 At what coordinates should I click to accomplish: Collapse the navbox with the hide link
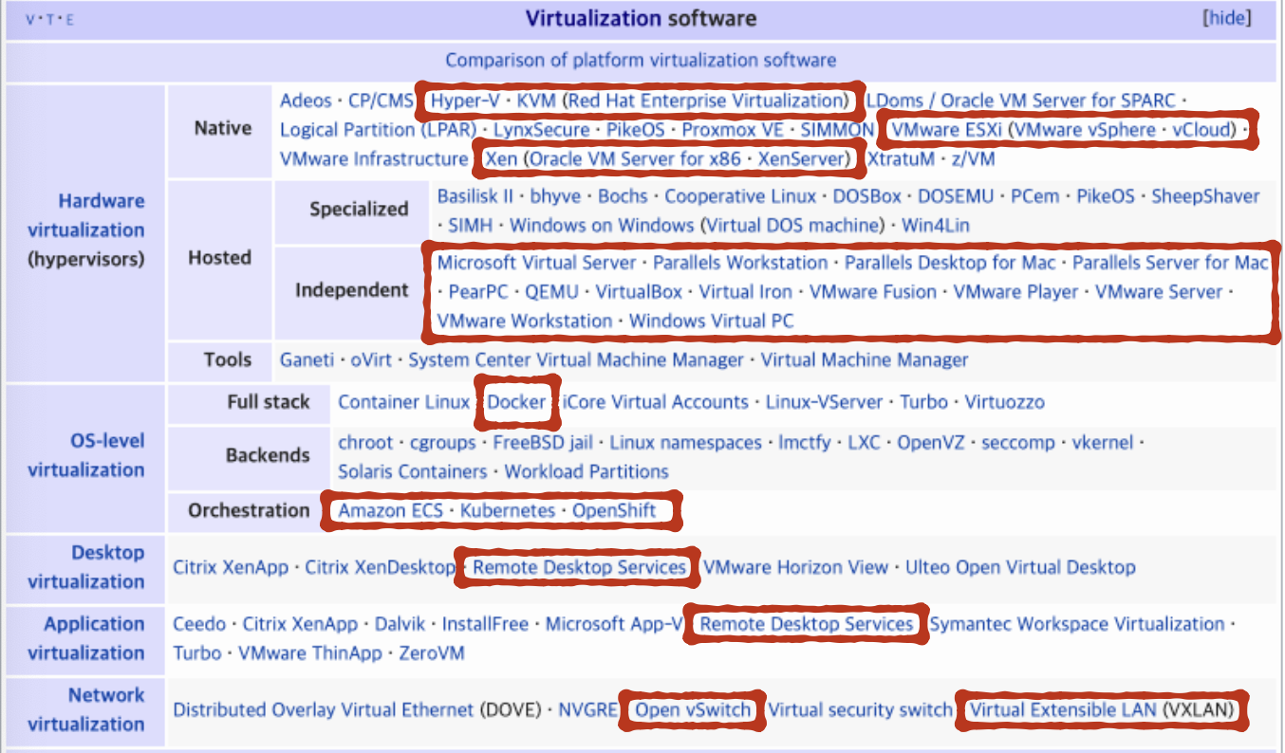click(1227, 18)
